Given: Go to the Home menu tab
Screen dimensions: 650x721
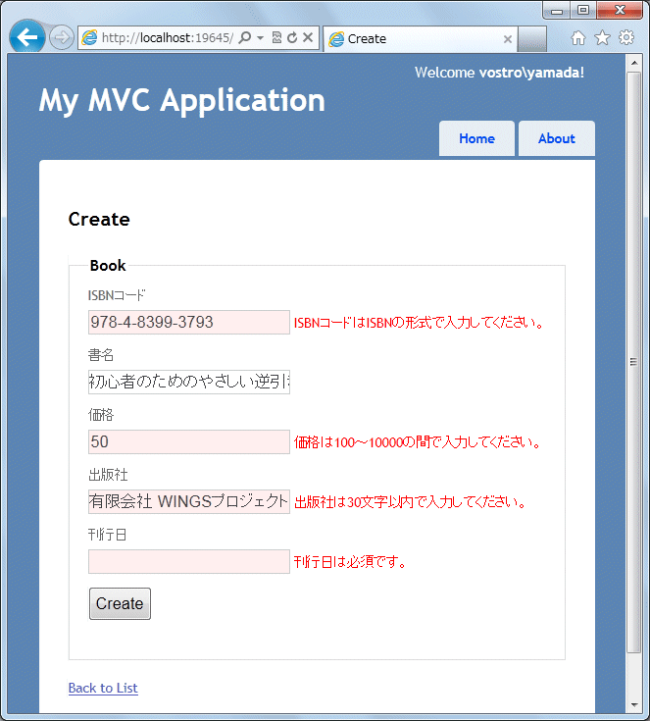Looking at the screenshot, I should point(476,138).
